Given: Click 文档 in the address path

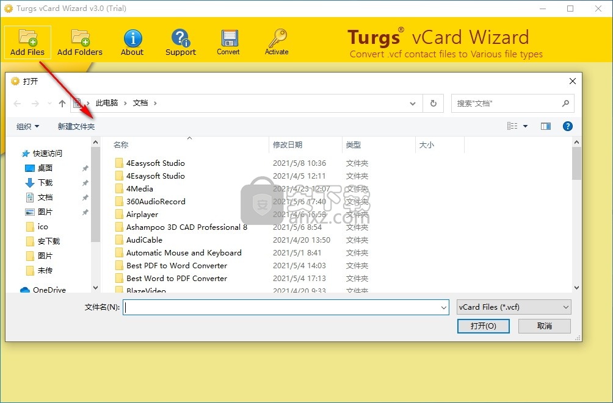Looking at the screenshot, I should coord(140,102).
